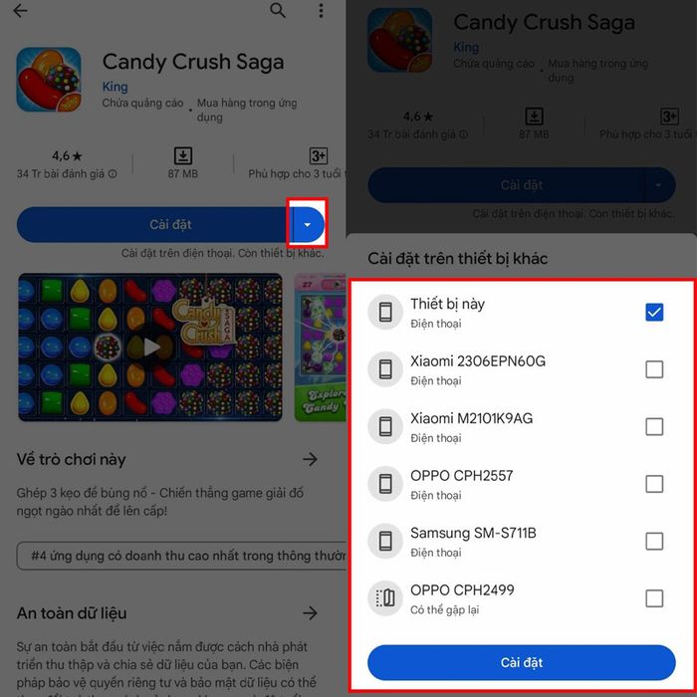Check the OPPO CPH2557 checkbox

[x=654, y=484]
